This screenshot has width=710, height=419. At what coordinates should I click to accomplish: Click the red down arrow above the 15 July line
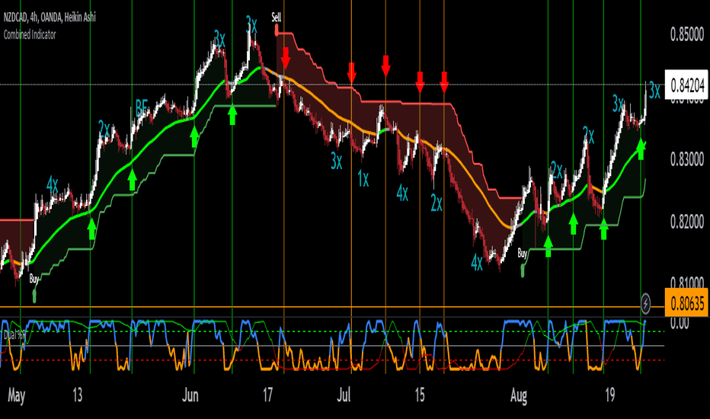pyautogui.click(x=420, y=82)
